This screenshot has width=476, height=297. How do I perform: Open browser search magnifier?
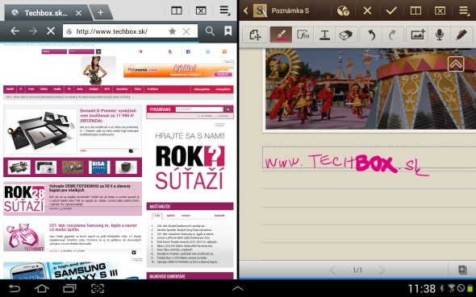click(210, 31)
